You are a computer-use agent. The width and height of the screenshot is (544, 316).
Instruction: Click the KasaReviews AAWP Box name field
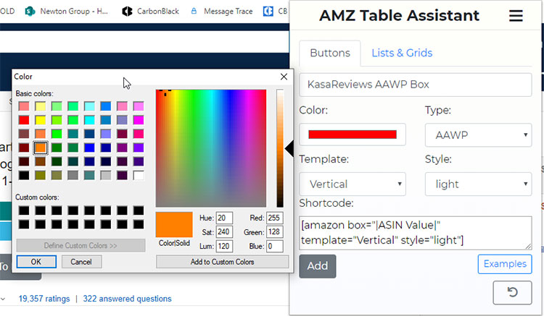tap(415, 84)
